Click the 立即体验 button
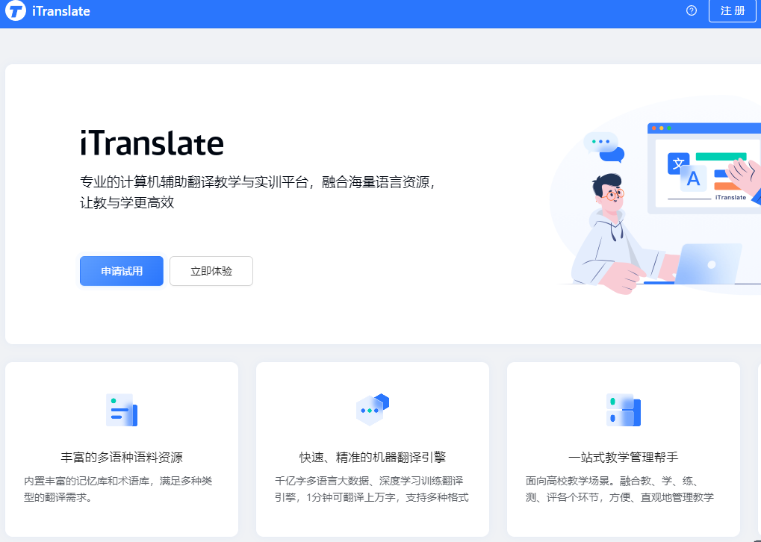The height and width of the screenshot is (542, 761). [x=211, y=271]
